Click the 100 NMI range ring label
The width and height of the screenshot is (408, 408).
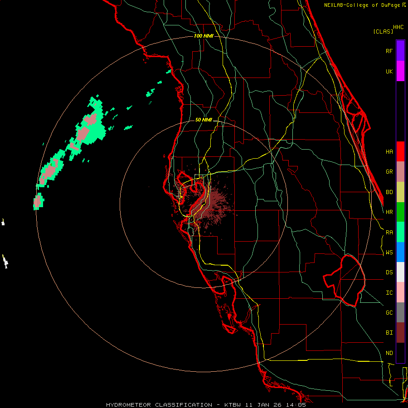(204, 36)
